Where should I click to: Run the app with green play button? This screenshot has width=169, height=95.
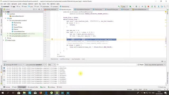tap(130, 7)
